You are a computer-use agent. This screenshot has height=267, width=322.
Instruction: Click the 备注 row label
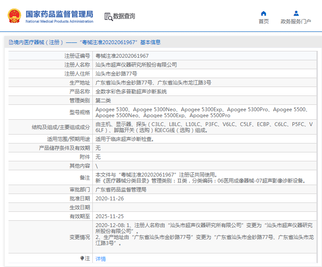pos(85,178)
